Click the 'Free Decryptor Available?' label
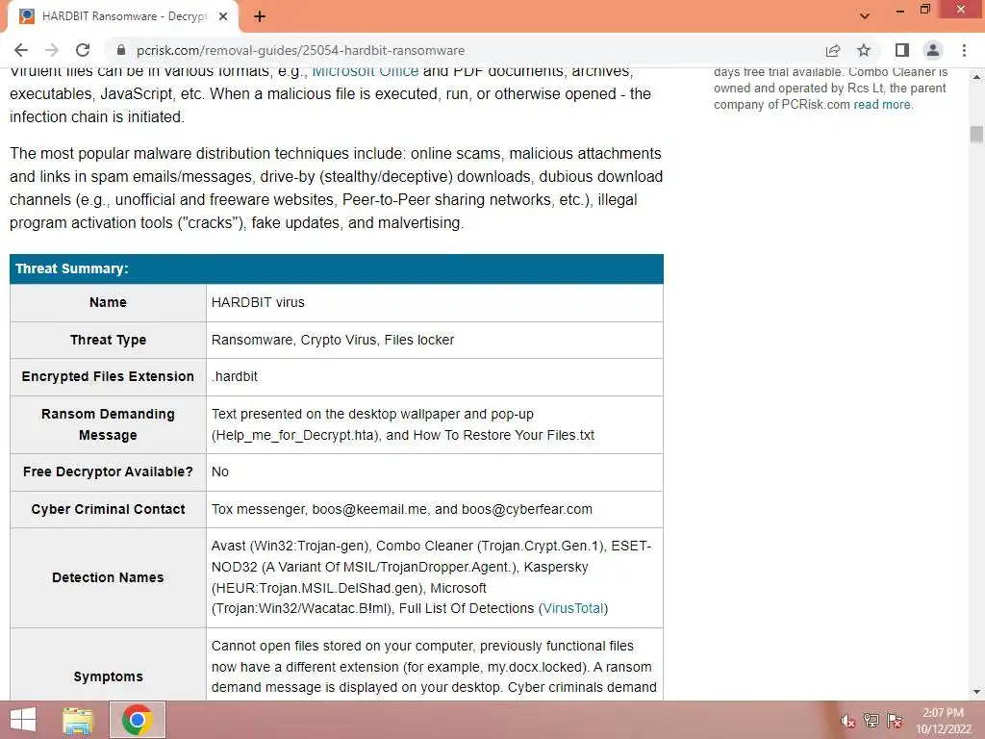This screenshot has width=985, height=739. tap(108, 471)
